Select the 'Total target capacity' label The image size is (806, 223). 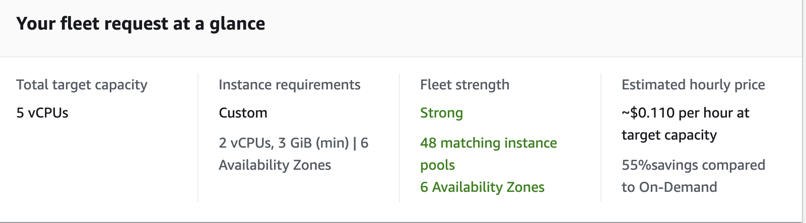pos(82,85)
